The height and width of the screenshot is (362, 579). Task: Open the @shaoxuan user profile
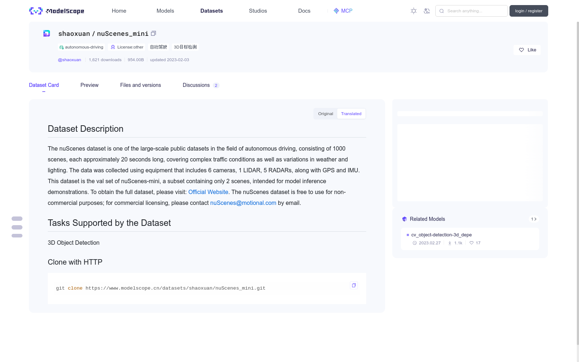[x=69, y=60]
